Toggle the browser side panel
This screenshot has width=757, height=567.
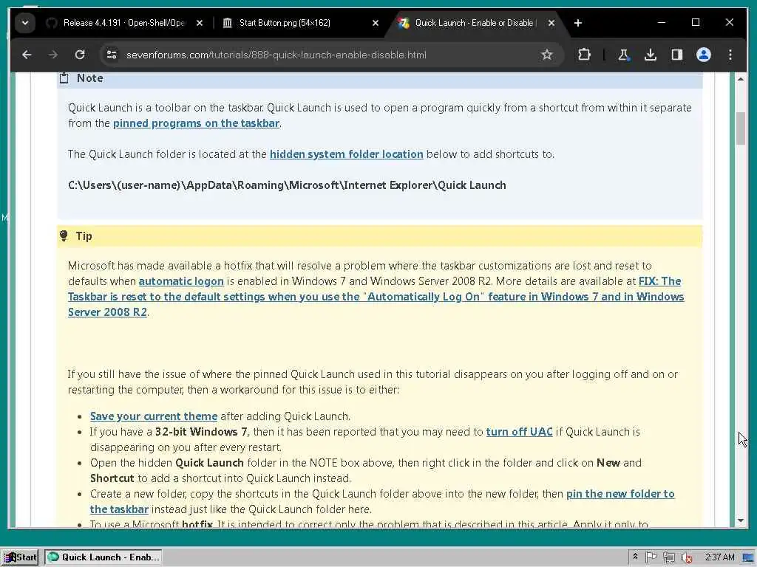(677, 55)
